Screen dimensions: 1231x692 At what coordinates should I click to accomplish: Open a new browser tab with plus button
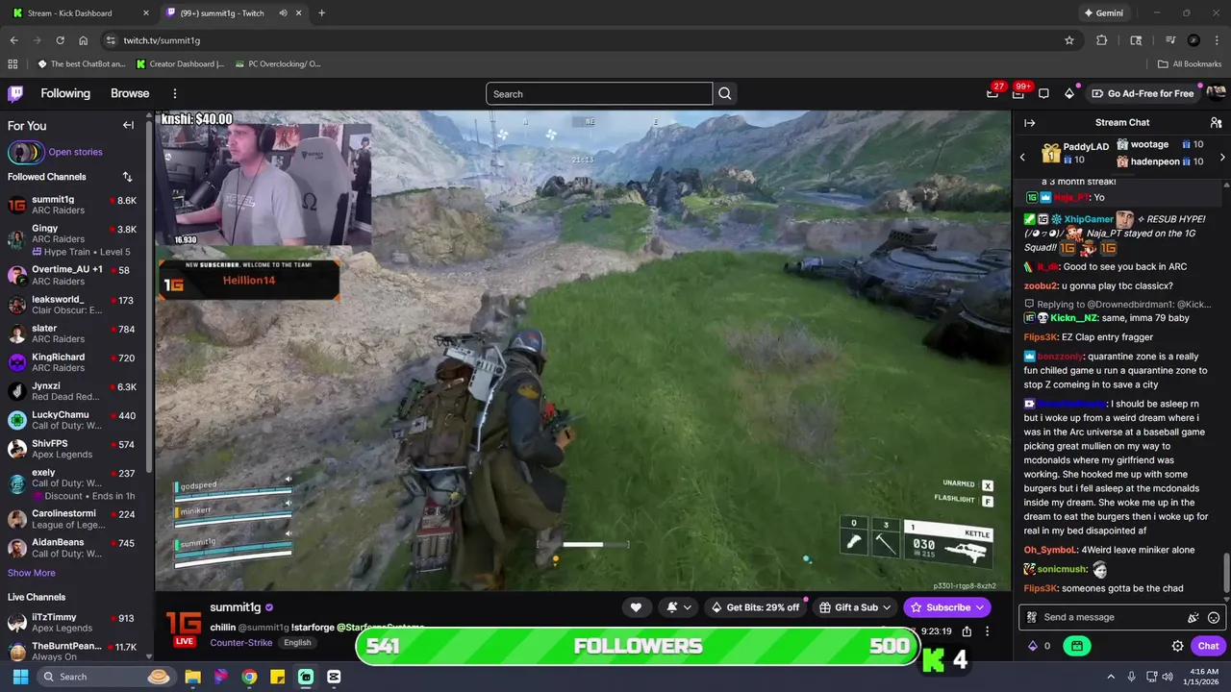tap(321, 13)
